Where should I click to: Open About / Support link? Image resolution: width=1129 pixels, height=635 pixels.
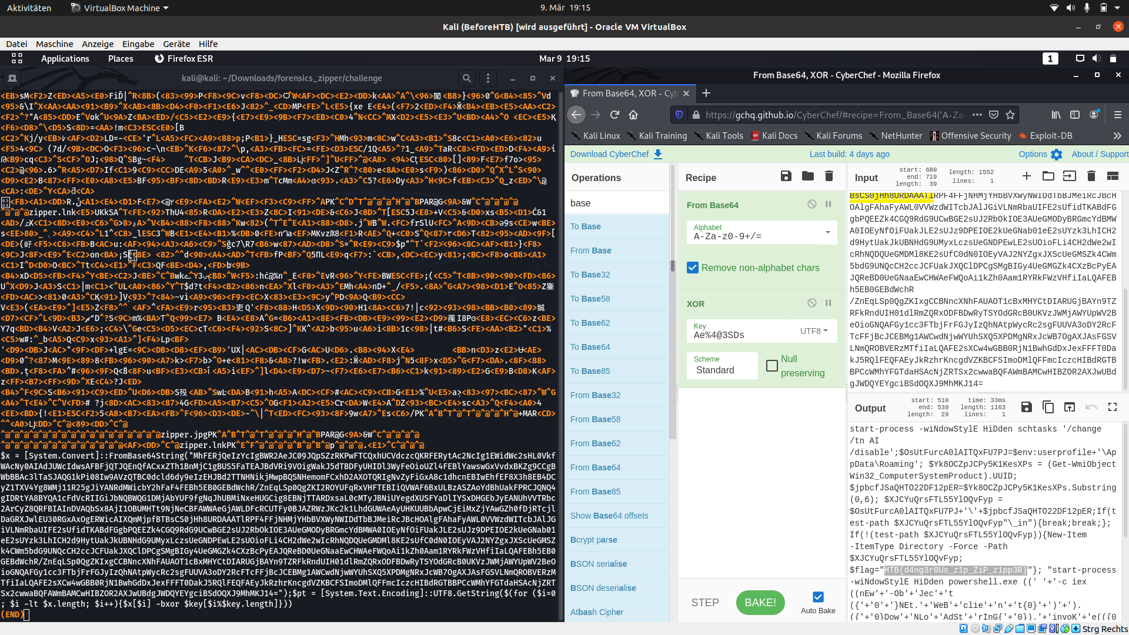1100,154
